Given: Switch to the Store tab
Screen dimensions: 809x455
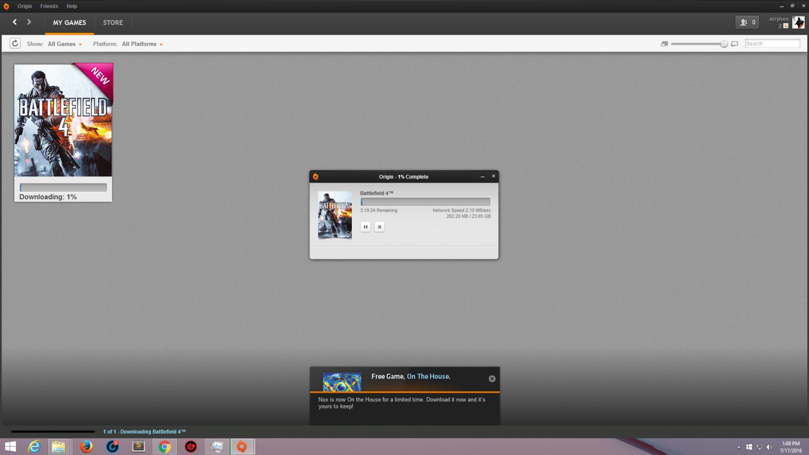Looking at the screenshot, I should [x=113, y=22].
